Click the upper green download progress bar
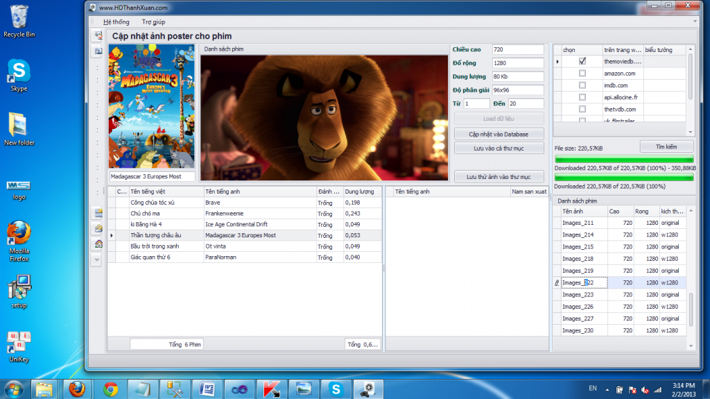Screen dimensions: 710x399 624,159
